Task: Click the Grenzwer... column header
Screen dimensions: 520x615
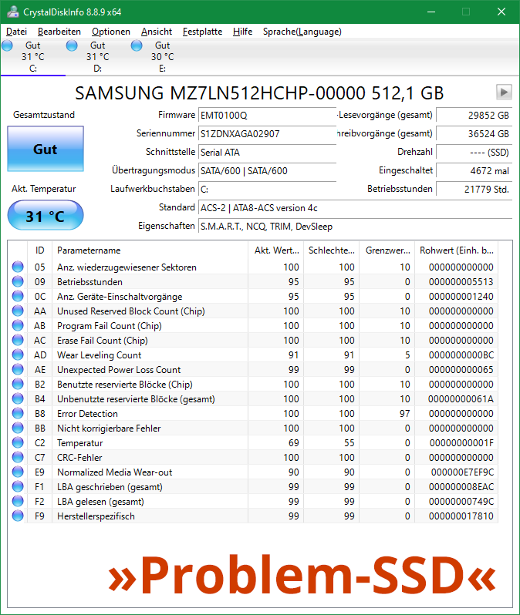Action: click(387, 250)
